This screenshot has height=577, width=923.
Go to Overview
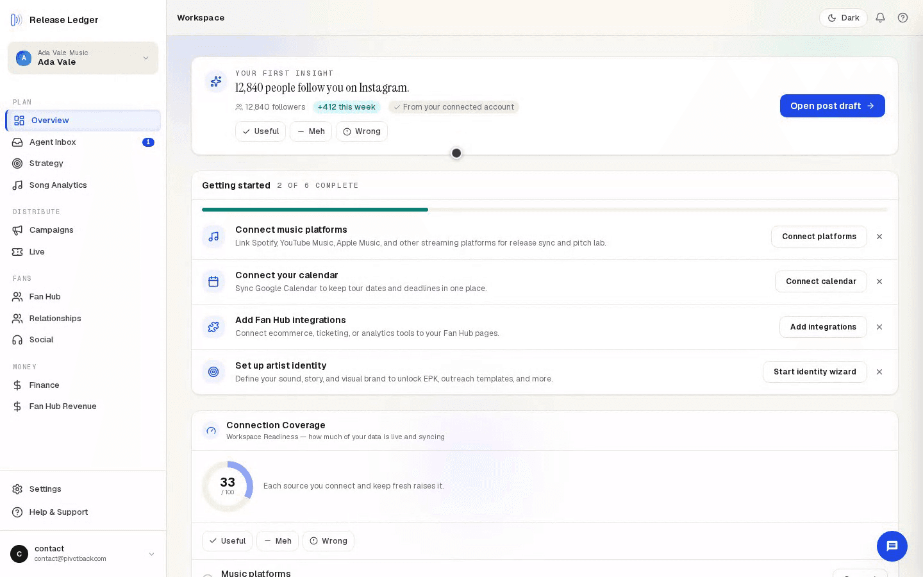(x=83, y=121)
